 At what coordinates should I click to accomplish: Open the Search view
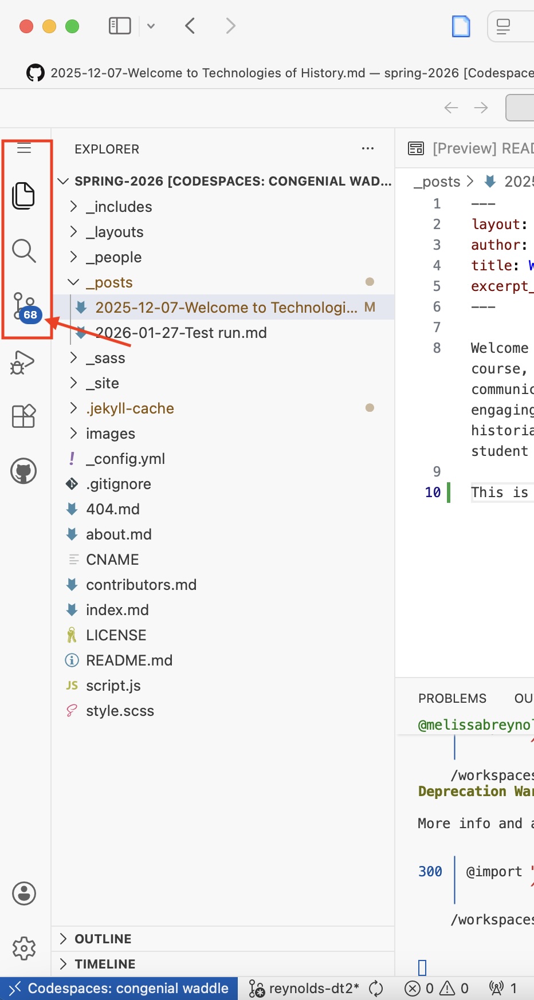[24, 251]
